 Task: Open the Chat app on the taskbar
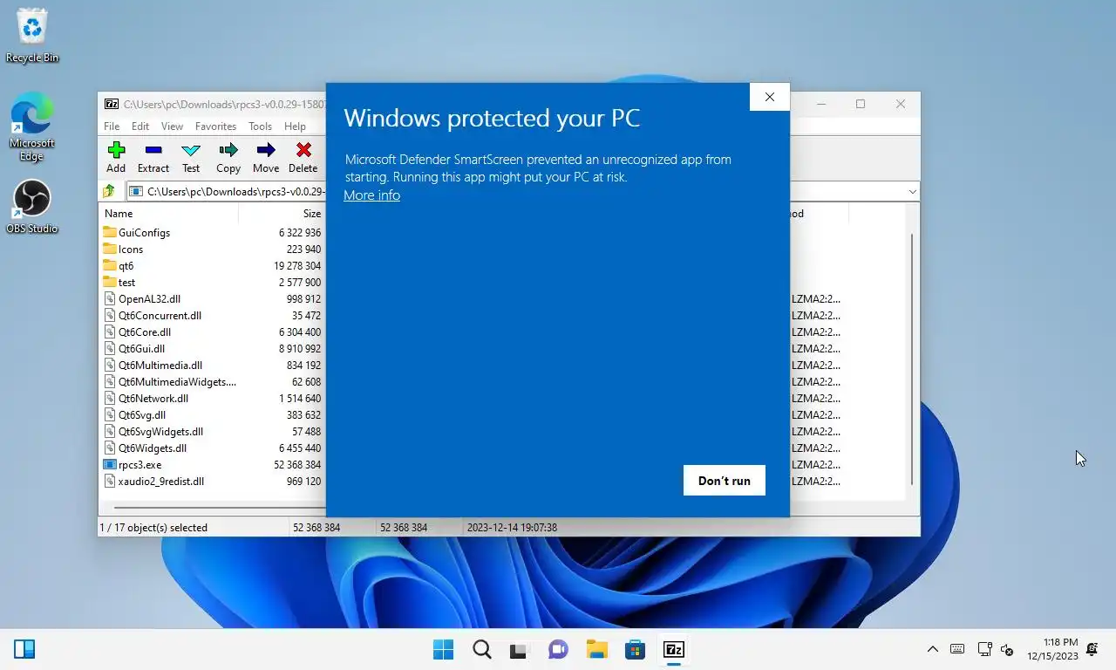558,649
